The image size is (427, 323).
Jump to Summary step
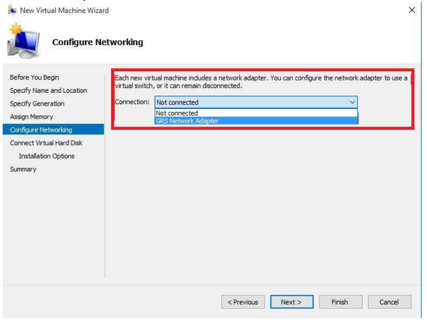pos(23,169)
